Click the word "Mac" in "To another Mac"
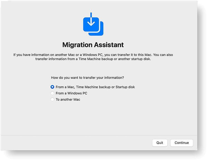Image resolution: width=209 pixels, height=162 pixels. (77, 99)
